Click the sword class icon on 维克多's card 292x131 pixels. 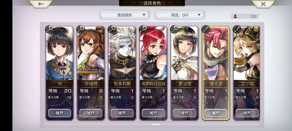pos(206,29)
